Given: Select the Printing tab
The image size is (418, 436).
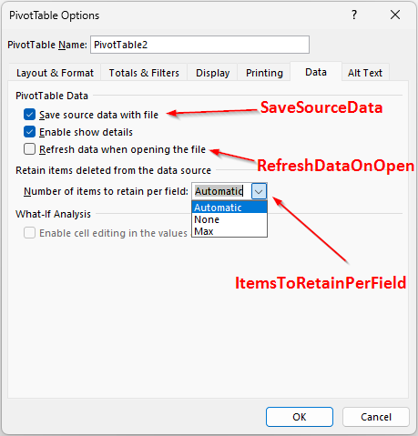Looking at the screenshot, I should (x=264, y=73).
